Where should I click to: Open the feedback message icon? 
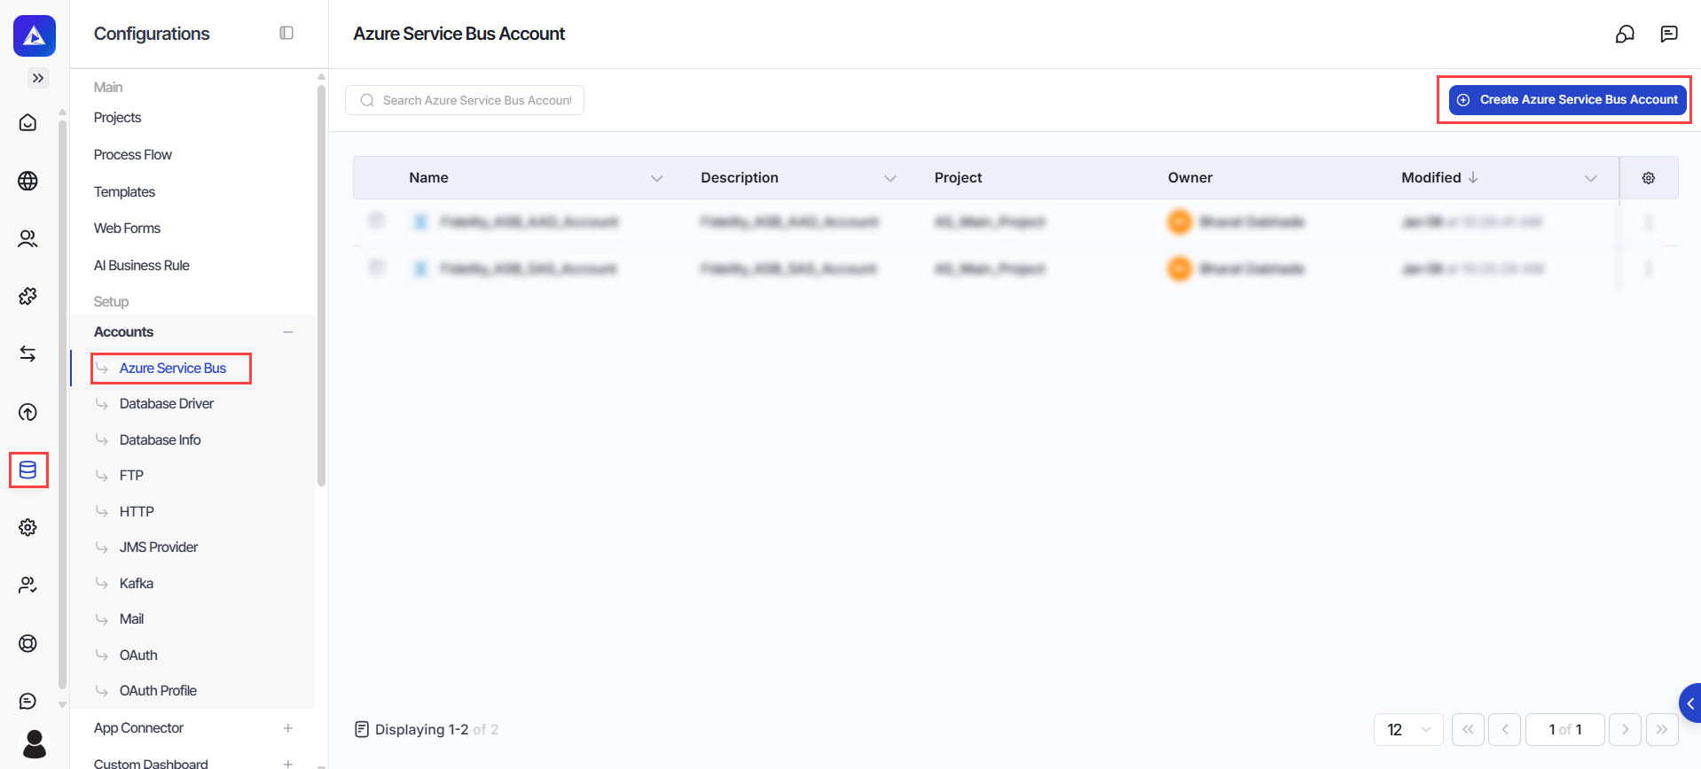click(x=1669, y=34)
